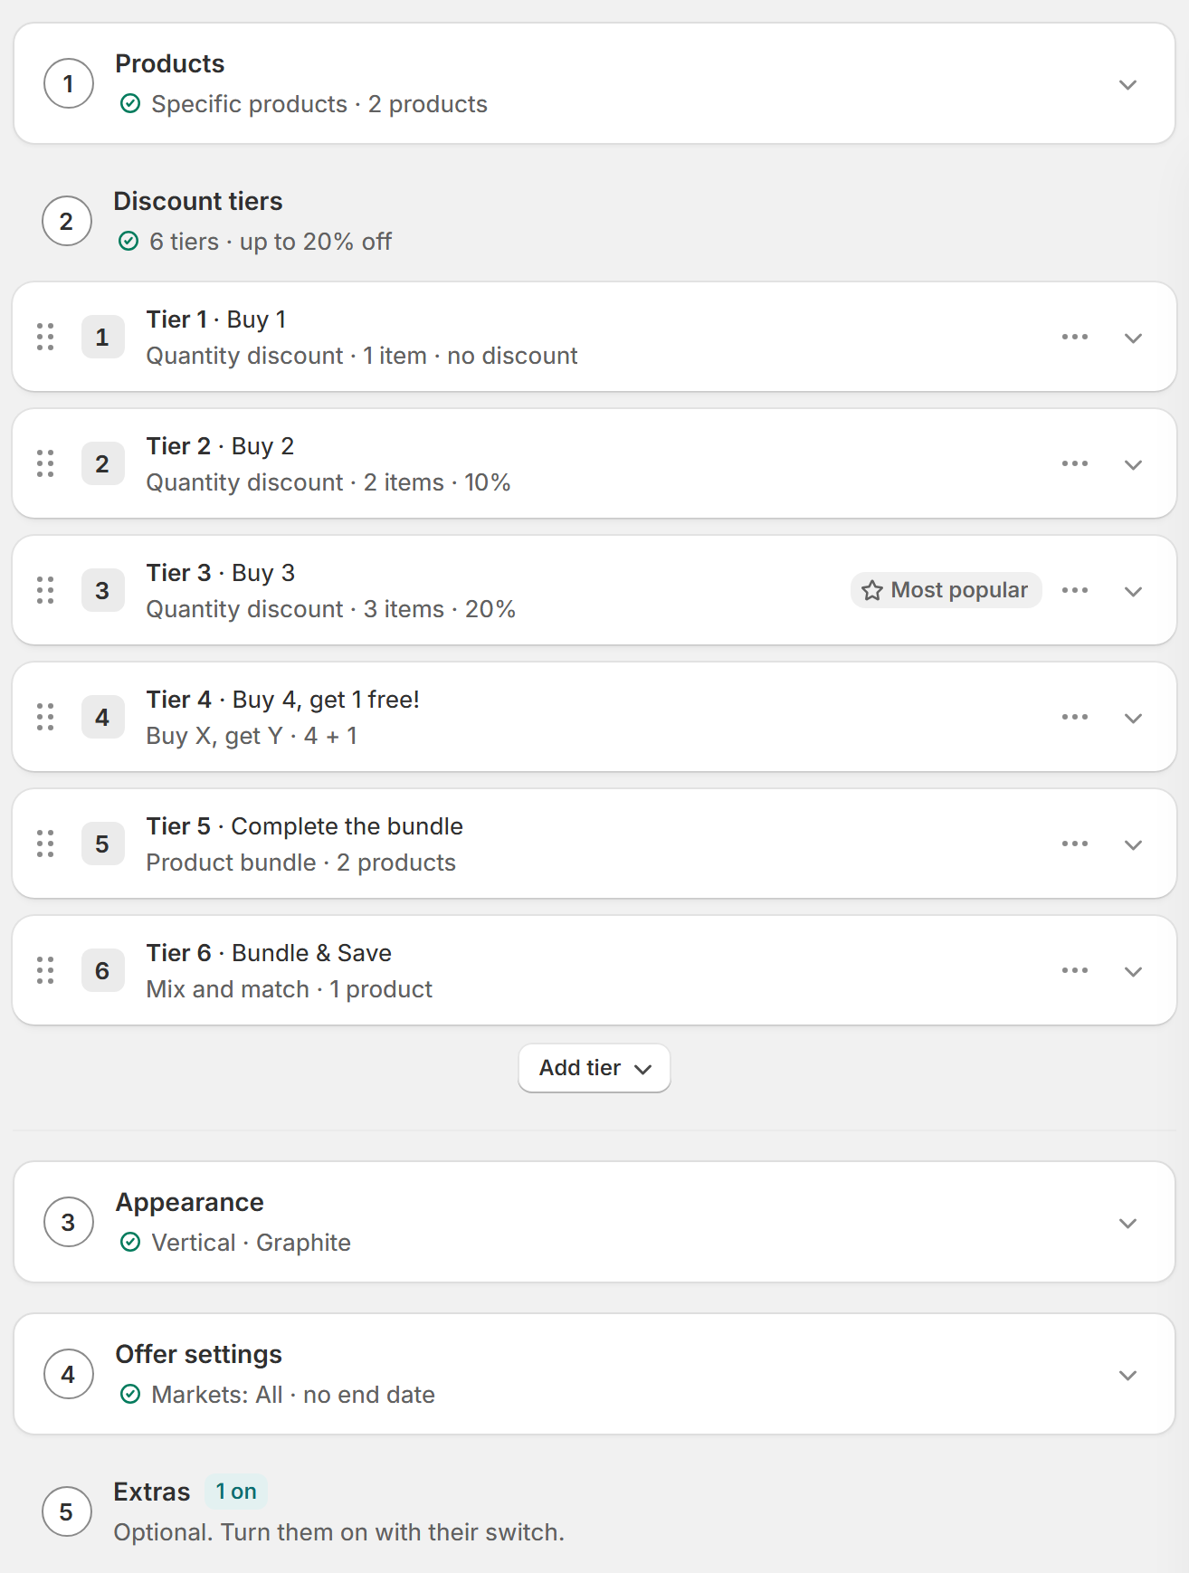Open the more options menu for Tier 2
Screen dimensions: 1189x1573
1075,463
